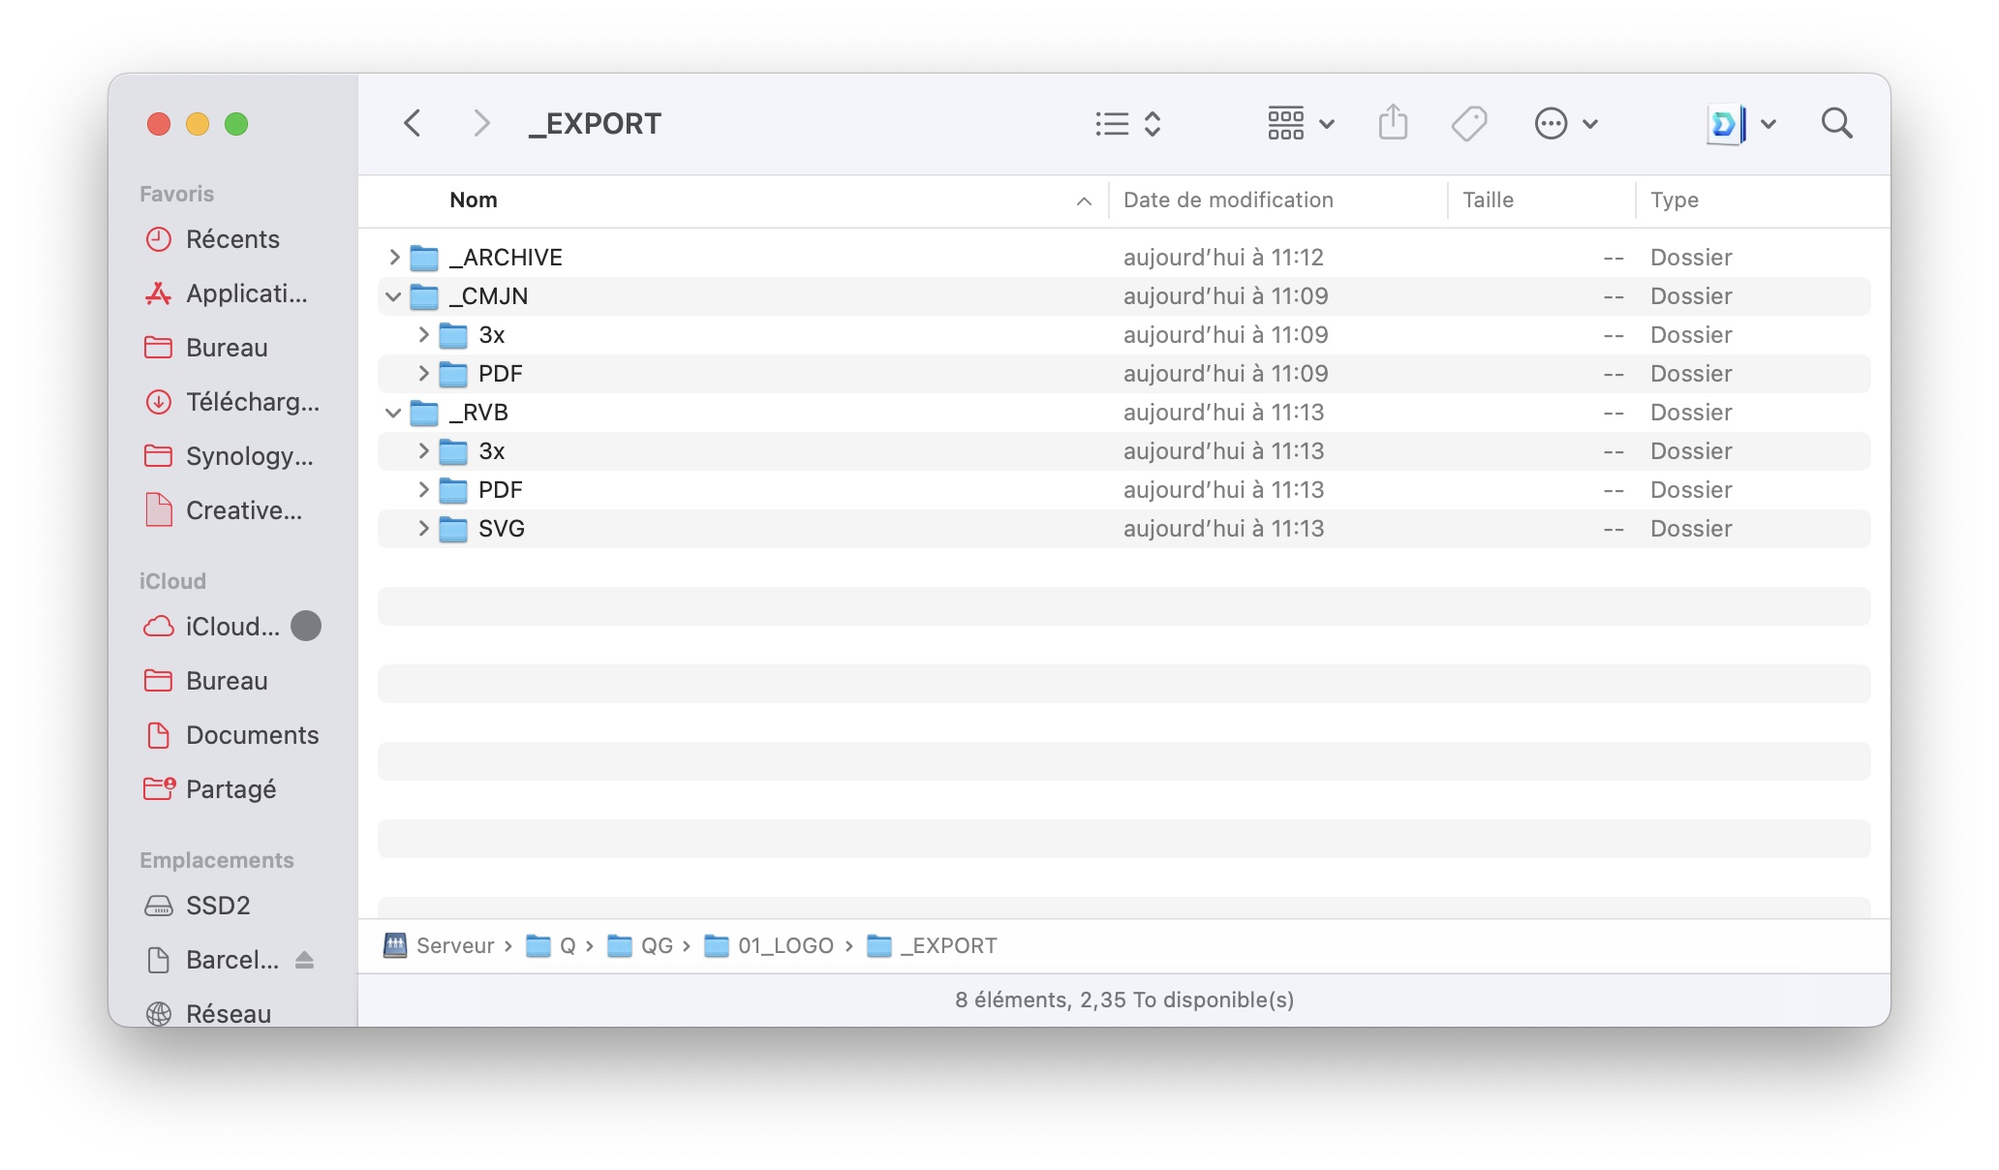1999x1170 pixels.
Task: Select the PDF folder under _CMJN
Action: [x=500, y=374]
